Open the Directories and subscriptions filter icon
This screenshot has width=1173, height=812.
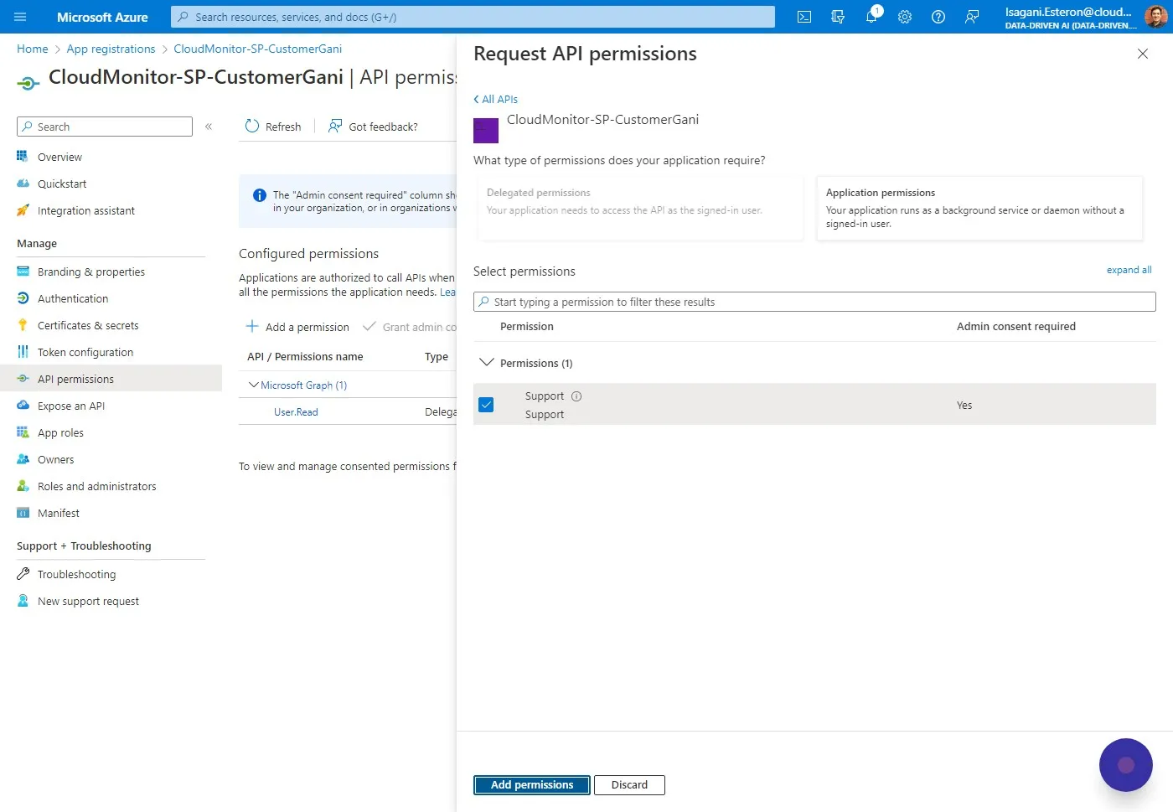coord(838,17)
